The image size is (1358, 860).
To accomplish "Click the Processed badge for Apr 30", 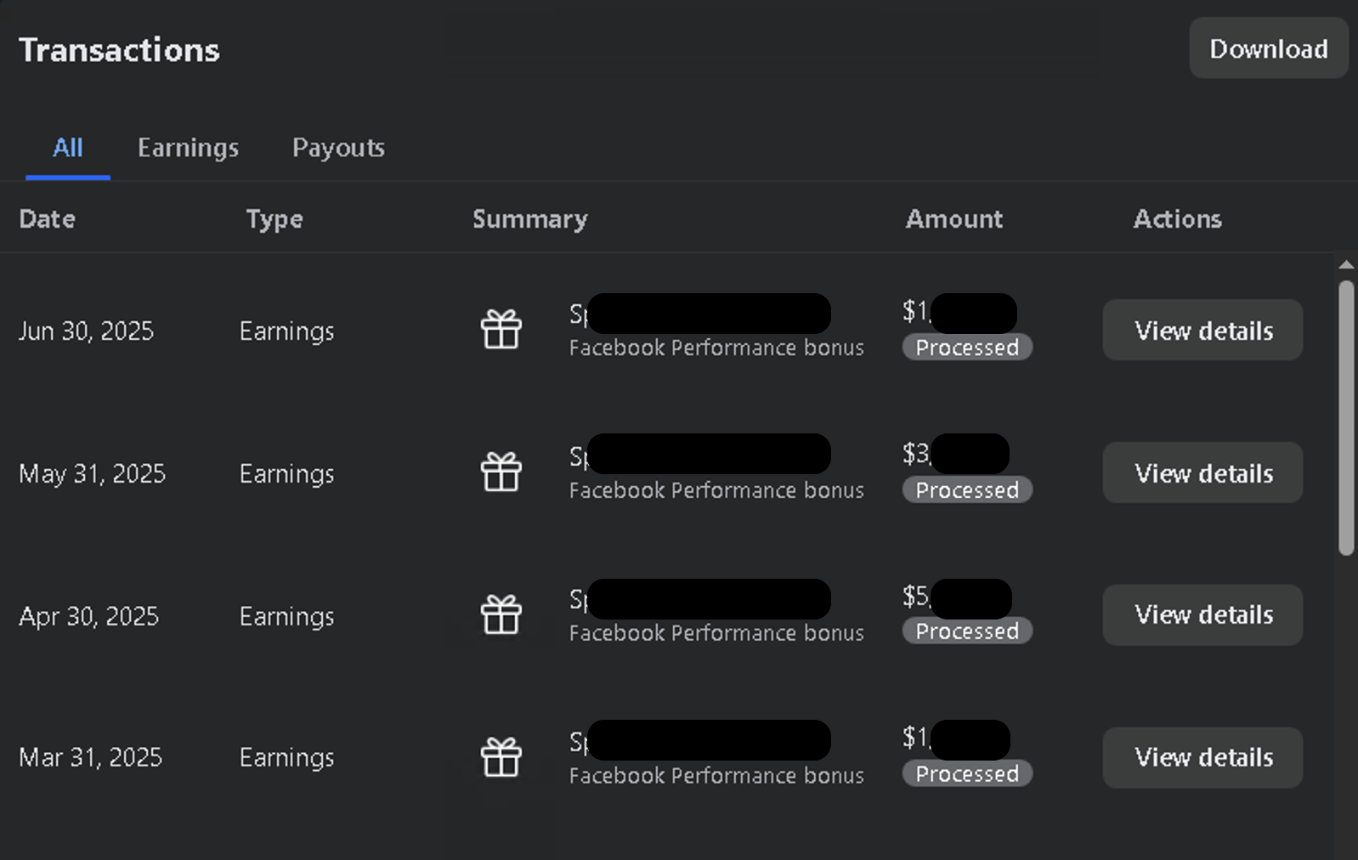I will 967,631.
